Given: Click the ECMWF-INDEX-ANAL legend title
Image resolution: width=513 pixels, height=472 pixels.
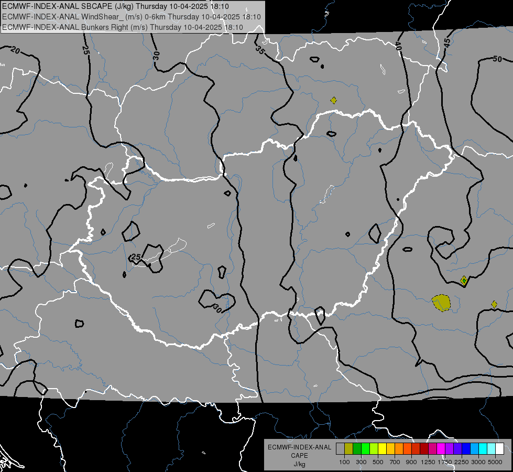Looking at the screenshot, I should tap(299, 447).
